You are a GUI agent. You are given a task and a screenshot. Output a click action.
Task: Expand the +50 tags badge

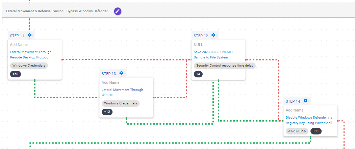click(x=16, y=74)
